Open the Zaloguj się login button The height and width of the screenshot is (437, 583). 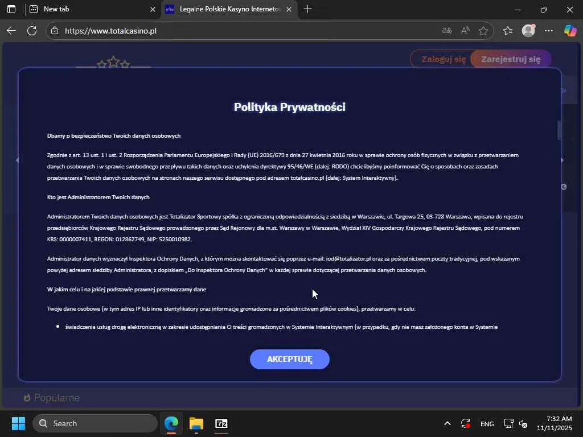tap(443, 59)
